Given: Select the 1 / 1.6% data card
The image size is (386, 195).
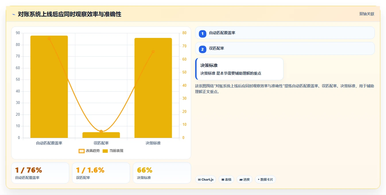Looking at the screenshot, I should pyautogui.click(x=101, y=173).
